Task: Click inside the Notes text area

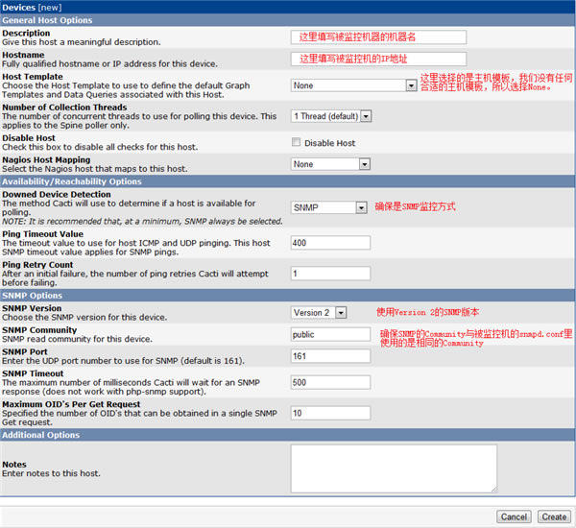Action: coord(394,468)
